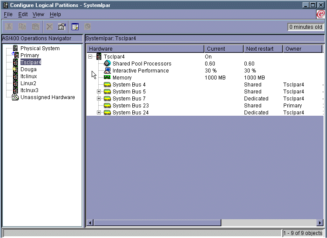Click the Paste clipboard toolbar icon
The image size is (327, 238).
tap(36, 27)
